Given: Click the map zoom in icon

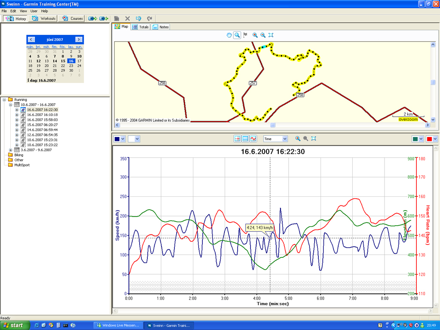Looking at the screenshot, I should coord(255,35).
